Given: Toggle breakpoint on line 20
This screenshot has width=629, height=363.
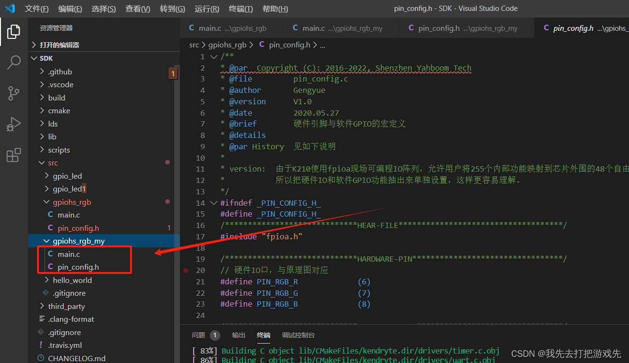Looking at the screenshot, I should pyautogui.click(x=186, y=271).
